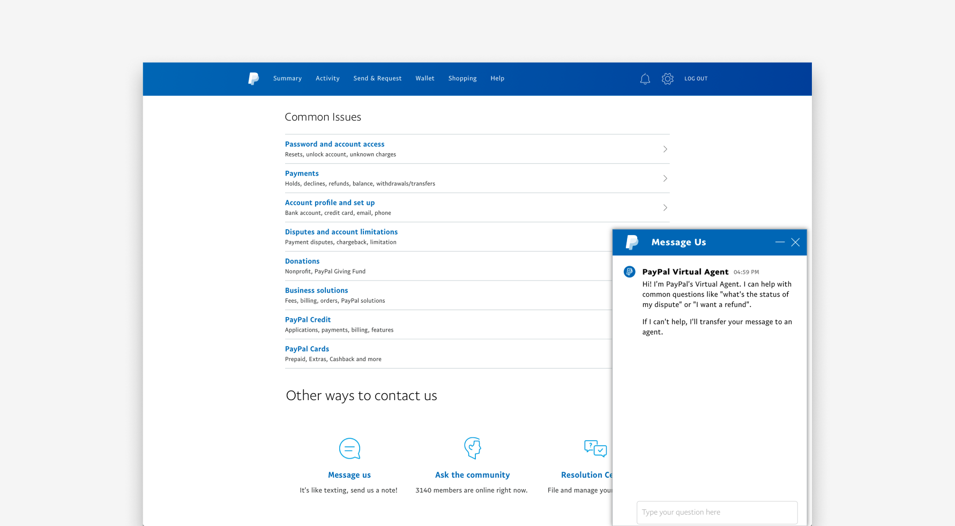This screenshot has height=526, width=955.
Task: Open Account profile and set up link
Action: [330, 202]
